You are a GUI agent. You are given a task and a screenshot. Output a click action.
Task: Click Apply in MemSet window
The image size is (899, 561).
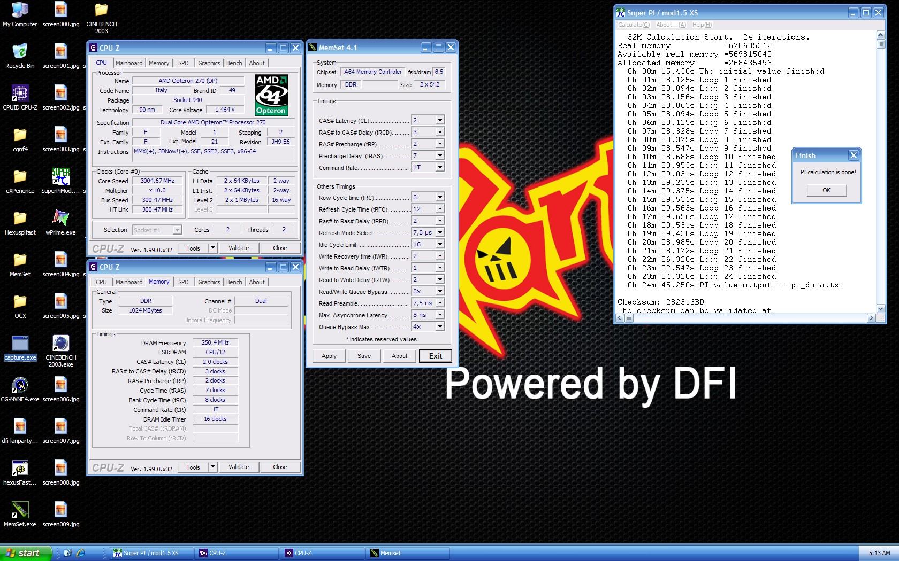pos(329,356)
